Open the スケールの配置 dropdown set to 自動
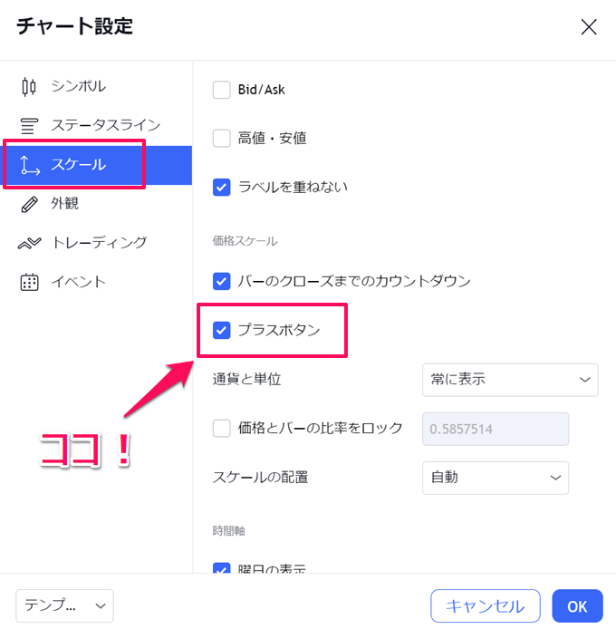This screenshot has width=616, height=629. click(496, 478)
